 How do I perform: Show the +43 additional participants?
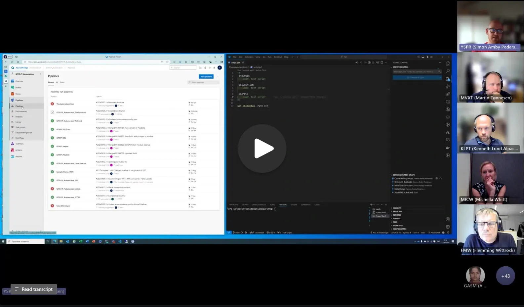[505, 276]
